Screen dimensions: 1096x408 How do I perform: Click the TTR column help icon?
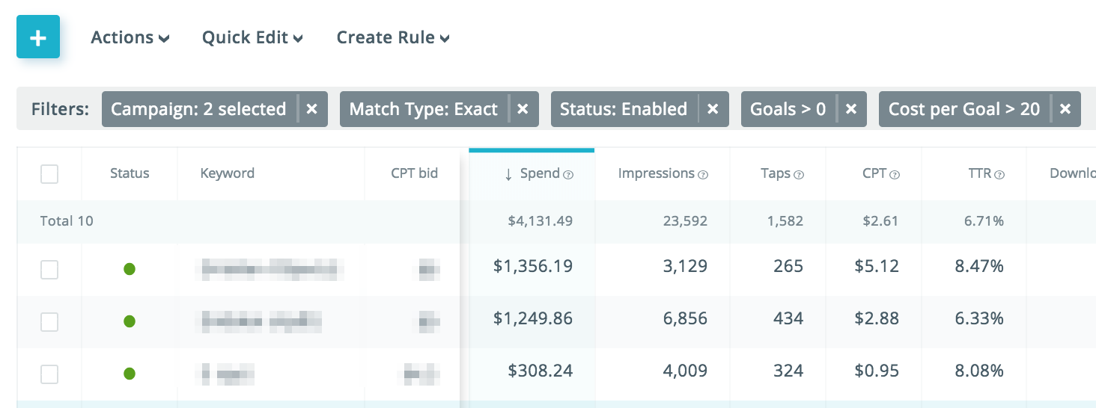click(x=999, y=175)
